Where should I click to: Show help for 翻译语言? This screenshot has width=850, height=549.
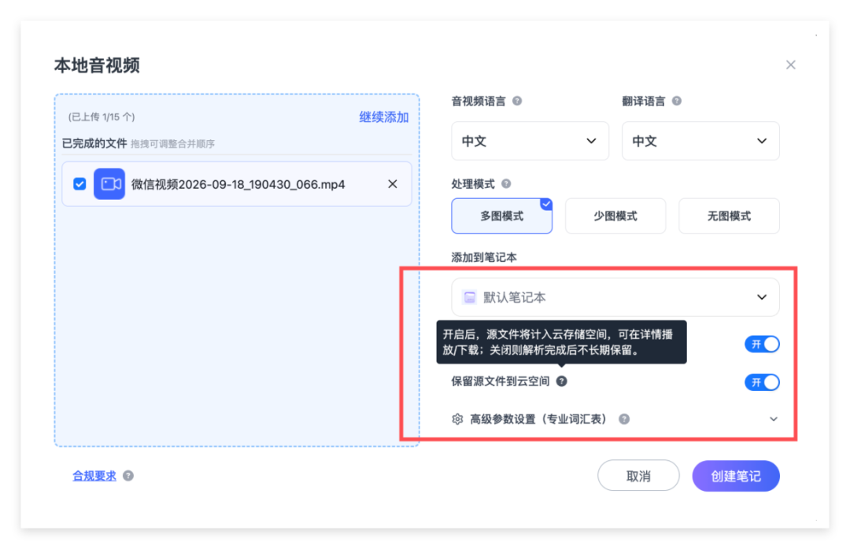tap(677, 101)
